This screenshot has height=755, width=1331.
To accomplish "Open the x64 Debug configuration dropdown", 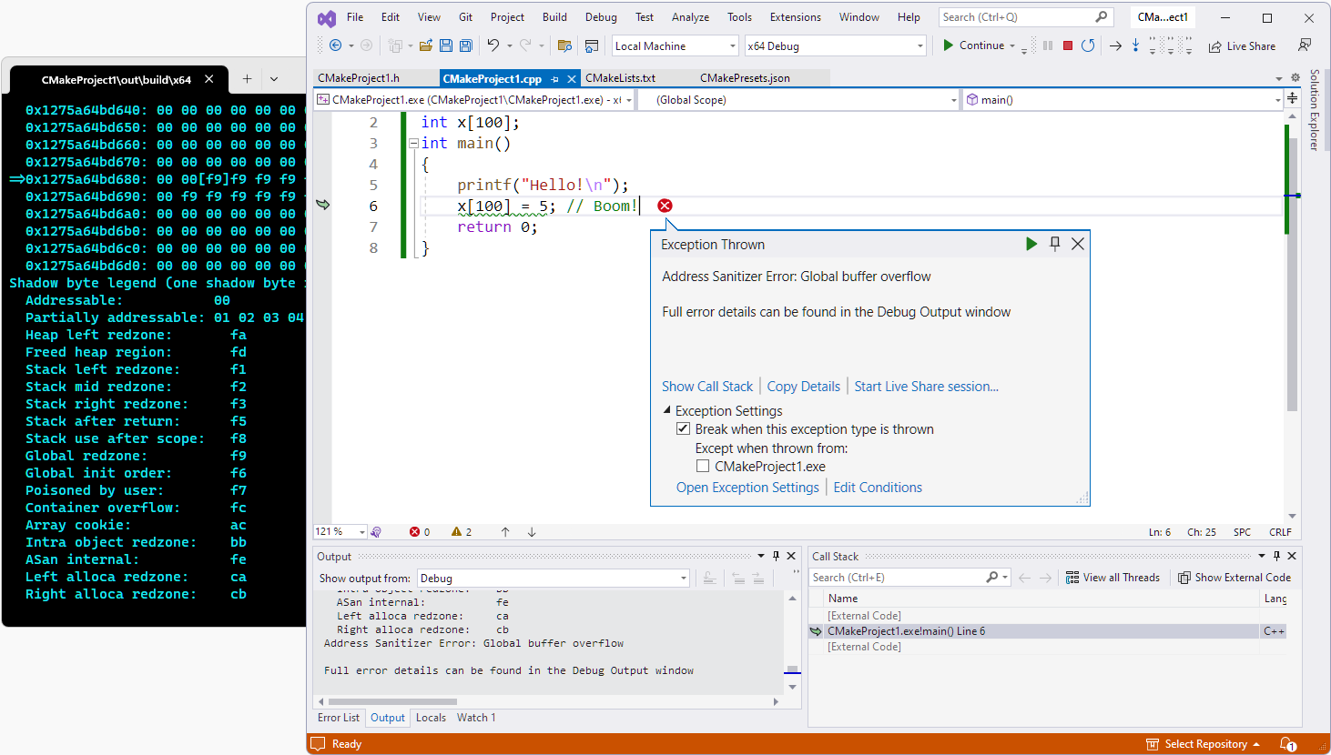I will coord(920,46).
